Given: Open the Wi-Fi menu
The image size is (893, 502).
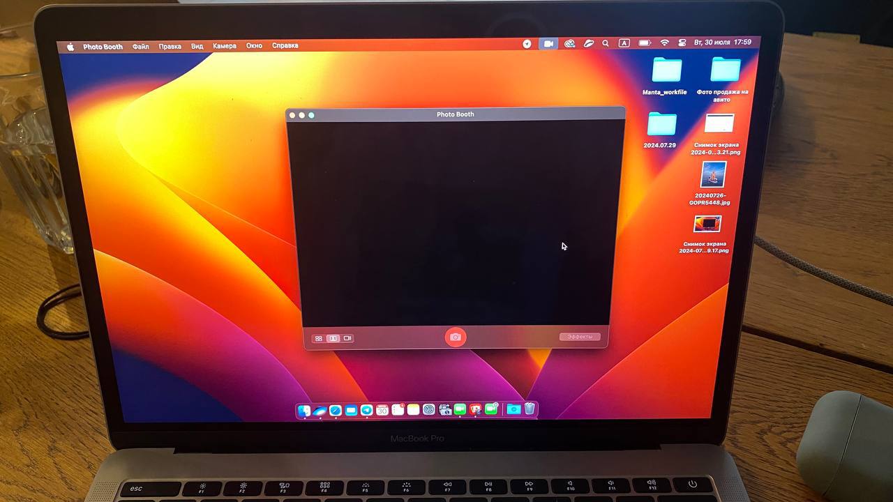Looking at the screenshot, I should [664, 43].
